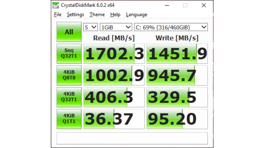
Task: Open the Settings menu
Action: pos(76,14)
